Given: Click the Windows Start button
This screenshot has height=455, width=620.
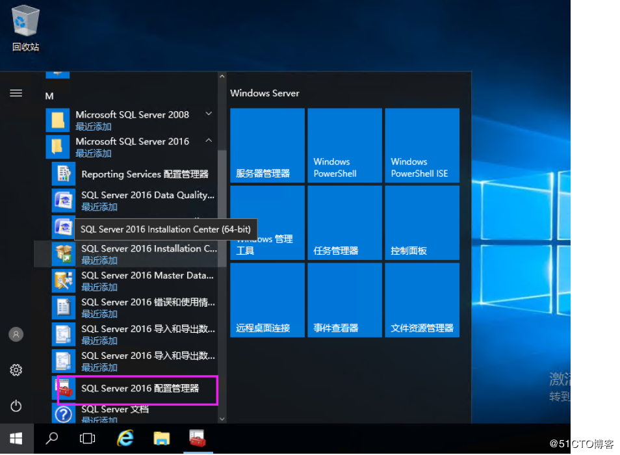Looking at the screenshot, I should coord(16,438).
